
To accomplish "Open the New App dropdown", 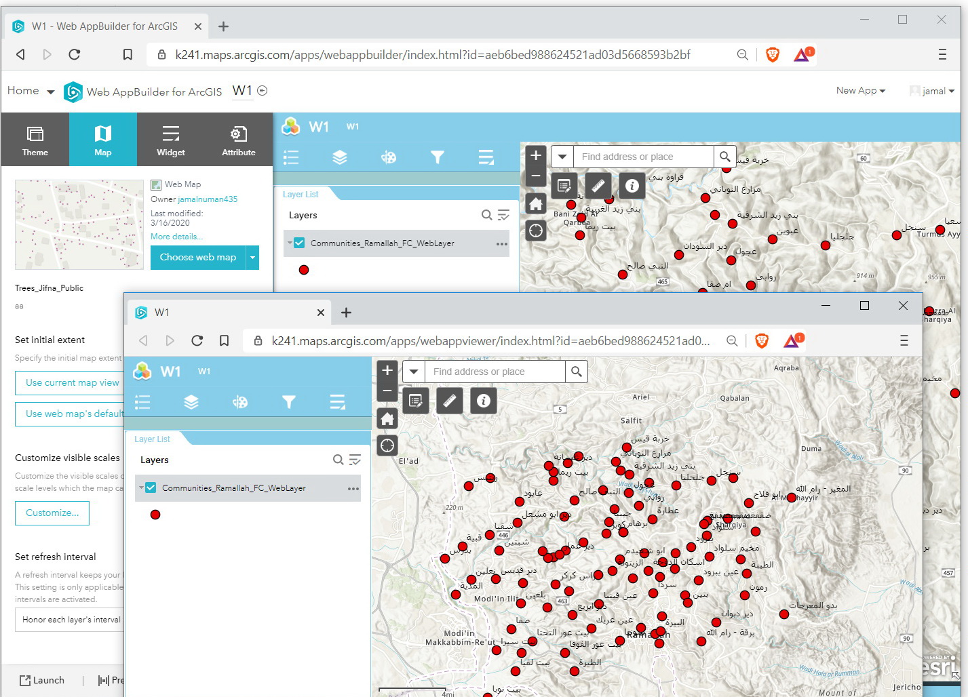I will [860, 91].
